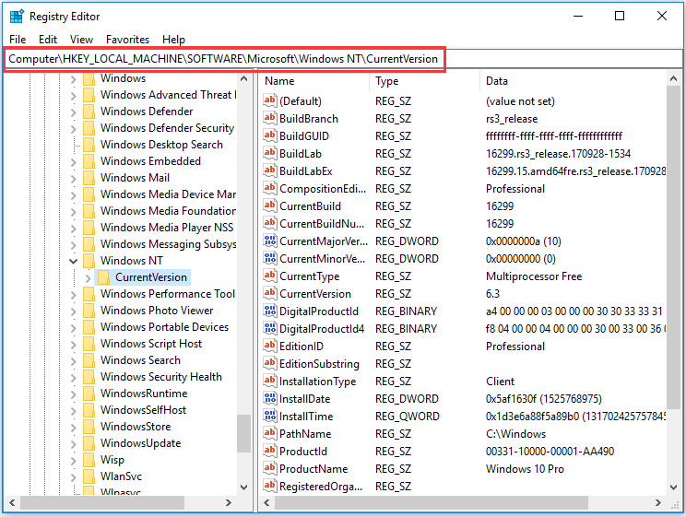Open the View menu

(x=81, y=40)
